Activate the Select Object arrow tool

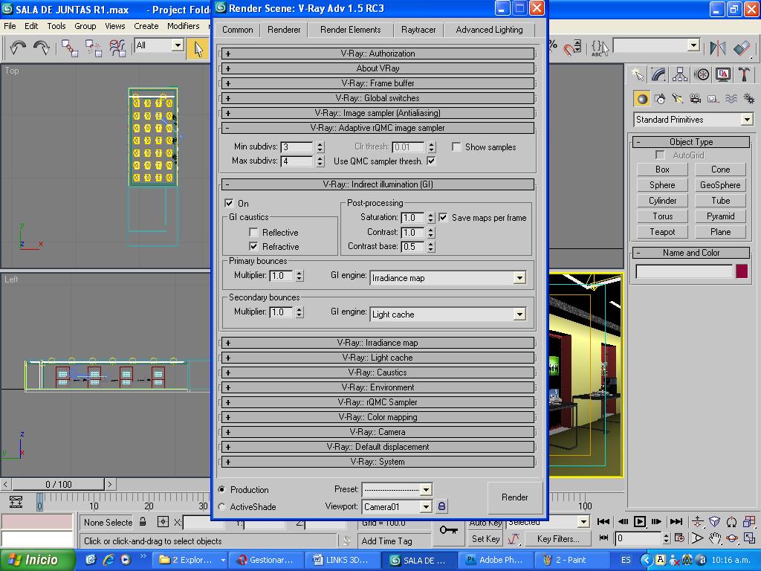coord(198,48)
